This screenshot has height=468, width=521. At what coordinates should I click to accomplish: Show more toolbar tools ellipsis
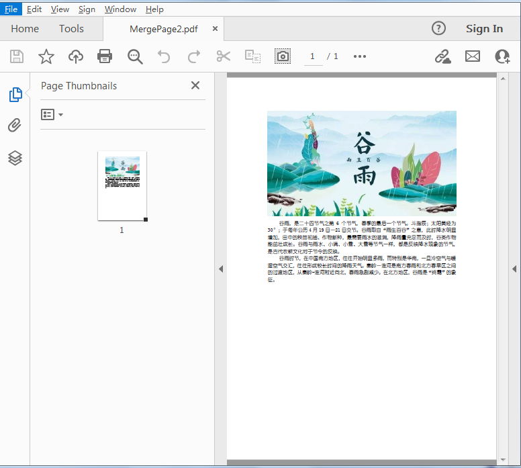pyautogui.click(x=360, y=56)
